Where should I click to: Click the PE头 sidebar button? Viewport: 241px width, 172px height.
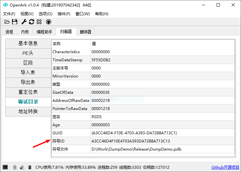pyautogui.click(x=28, y=53)
